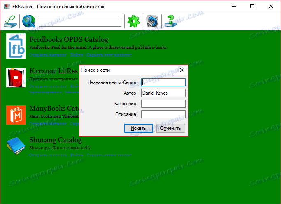Close the Поиск в сети dialog
The height and width of the screenshot is (204, 281).
(x=182, y=70)
